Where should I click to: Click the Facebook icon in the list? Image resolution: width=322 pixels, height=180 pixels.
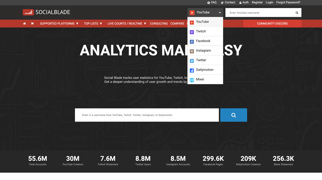click(192, 42)
